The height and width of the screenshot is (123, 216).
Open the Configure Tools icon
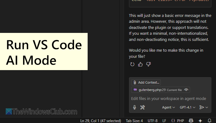[x=143, y=107]
